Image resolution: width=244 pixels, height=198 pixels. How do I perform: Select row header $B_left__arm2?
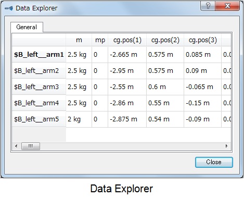(39, 71)
